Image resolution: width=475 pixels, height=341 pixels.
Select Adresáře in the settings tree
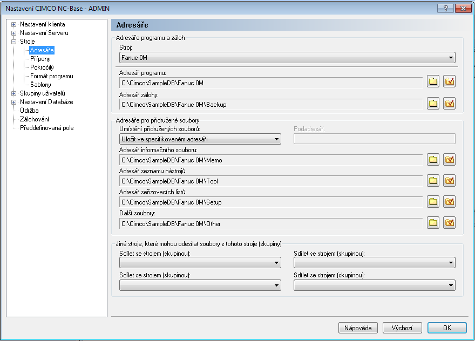tap(42, 50)
